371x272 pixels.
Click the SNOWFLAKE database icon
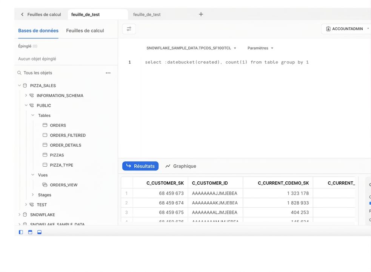25,214
